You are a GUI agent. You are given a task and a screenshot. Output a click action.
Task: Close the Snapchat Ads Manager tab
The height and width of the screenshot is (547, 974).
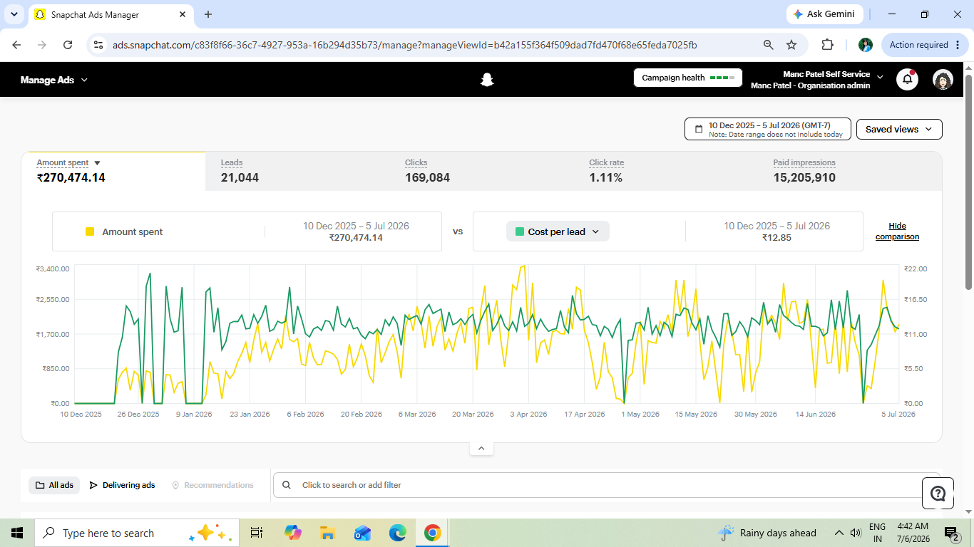click(x=183, y=14)
